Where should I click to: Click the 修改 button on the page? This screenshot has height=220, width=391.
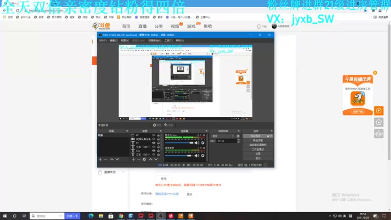pos(164,178)
